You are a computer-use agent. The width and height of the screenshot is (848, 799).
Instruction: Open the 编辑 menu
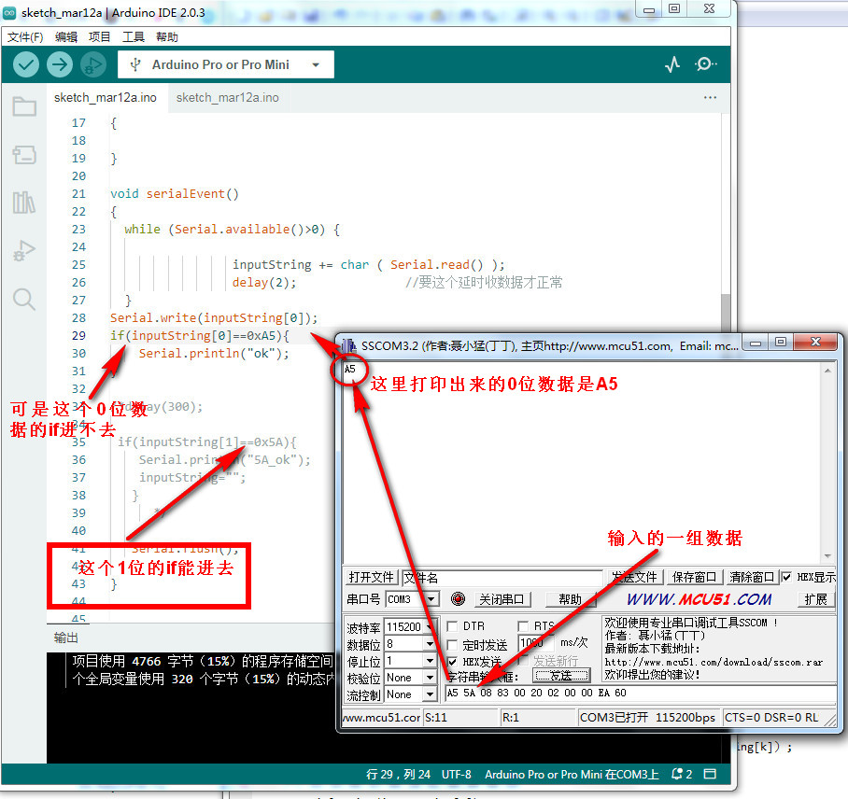point(66,36)
